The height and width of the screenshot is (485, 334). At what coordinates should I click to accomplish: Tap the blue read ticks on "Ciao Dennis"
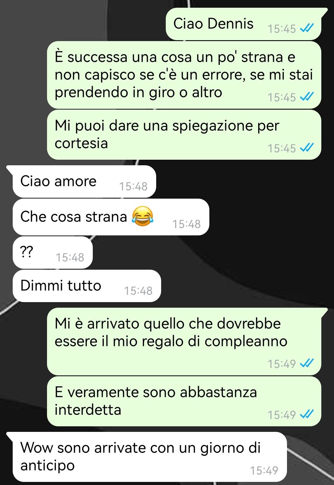click(307, 28)
